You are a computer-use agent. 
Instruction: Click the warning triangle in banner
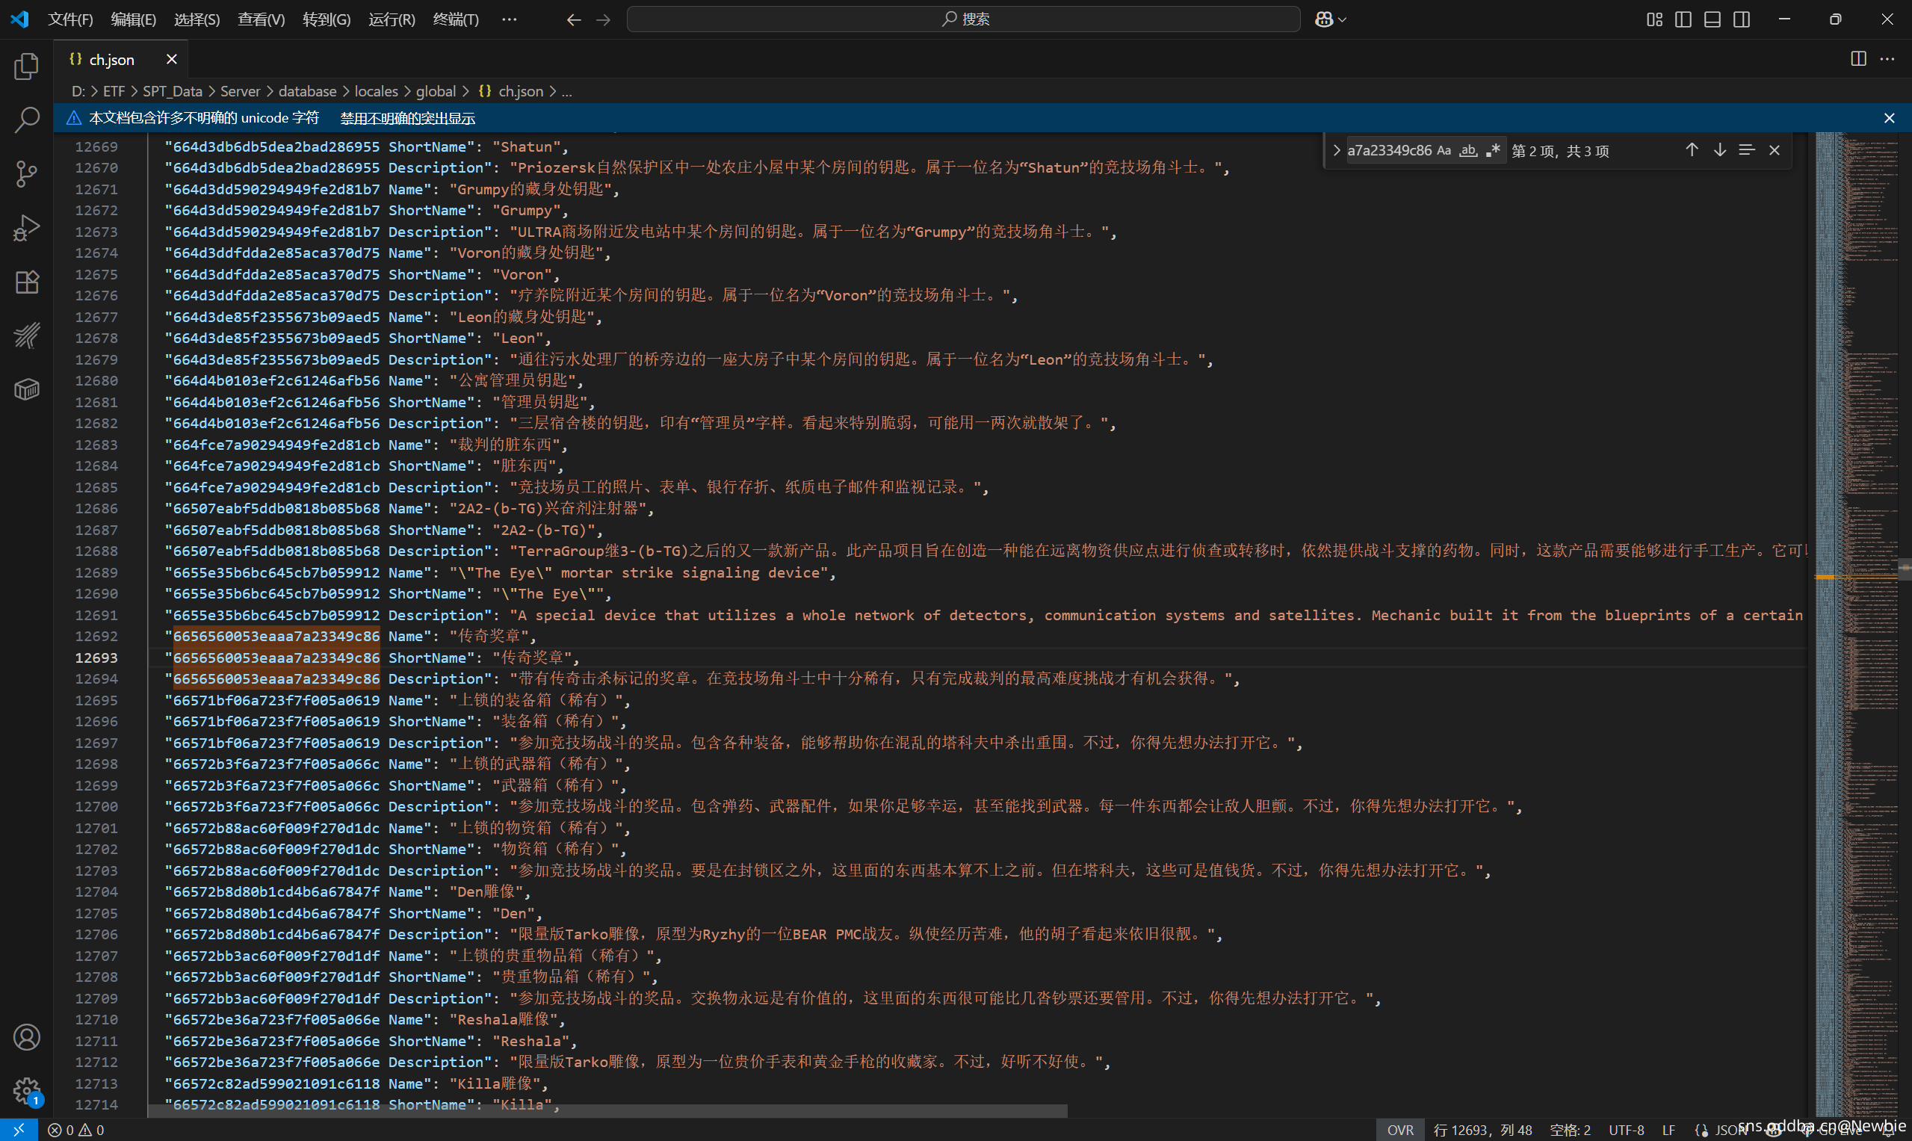point(74,117)
